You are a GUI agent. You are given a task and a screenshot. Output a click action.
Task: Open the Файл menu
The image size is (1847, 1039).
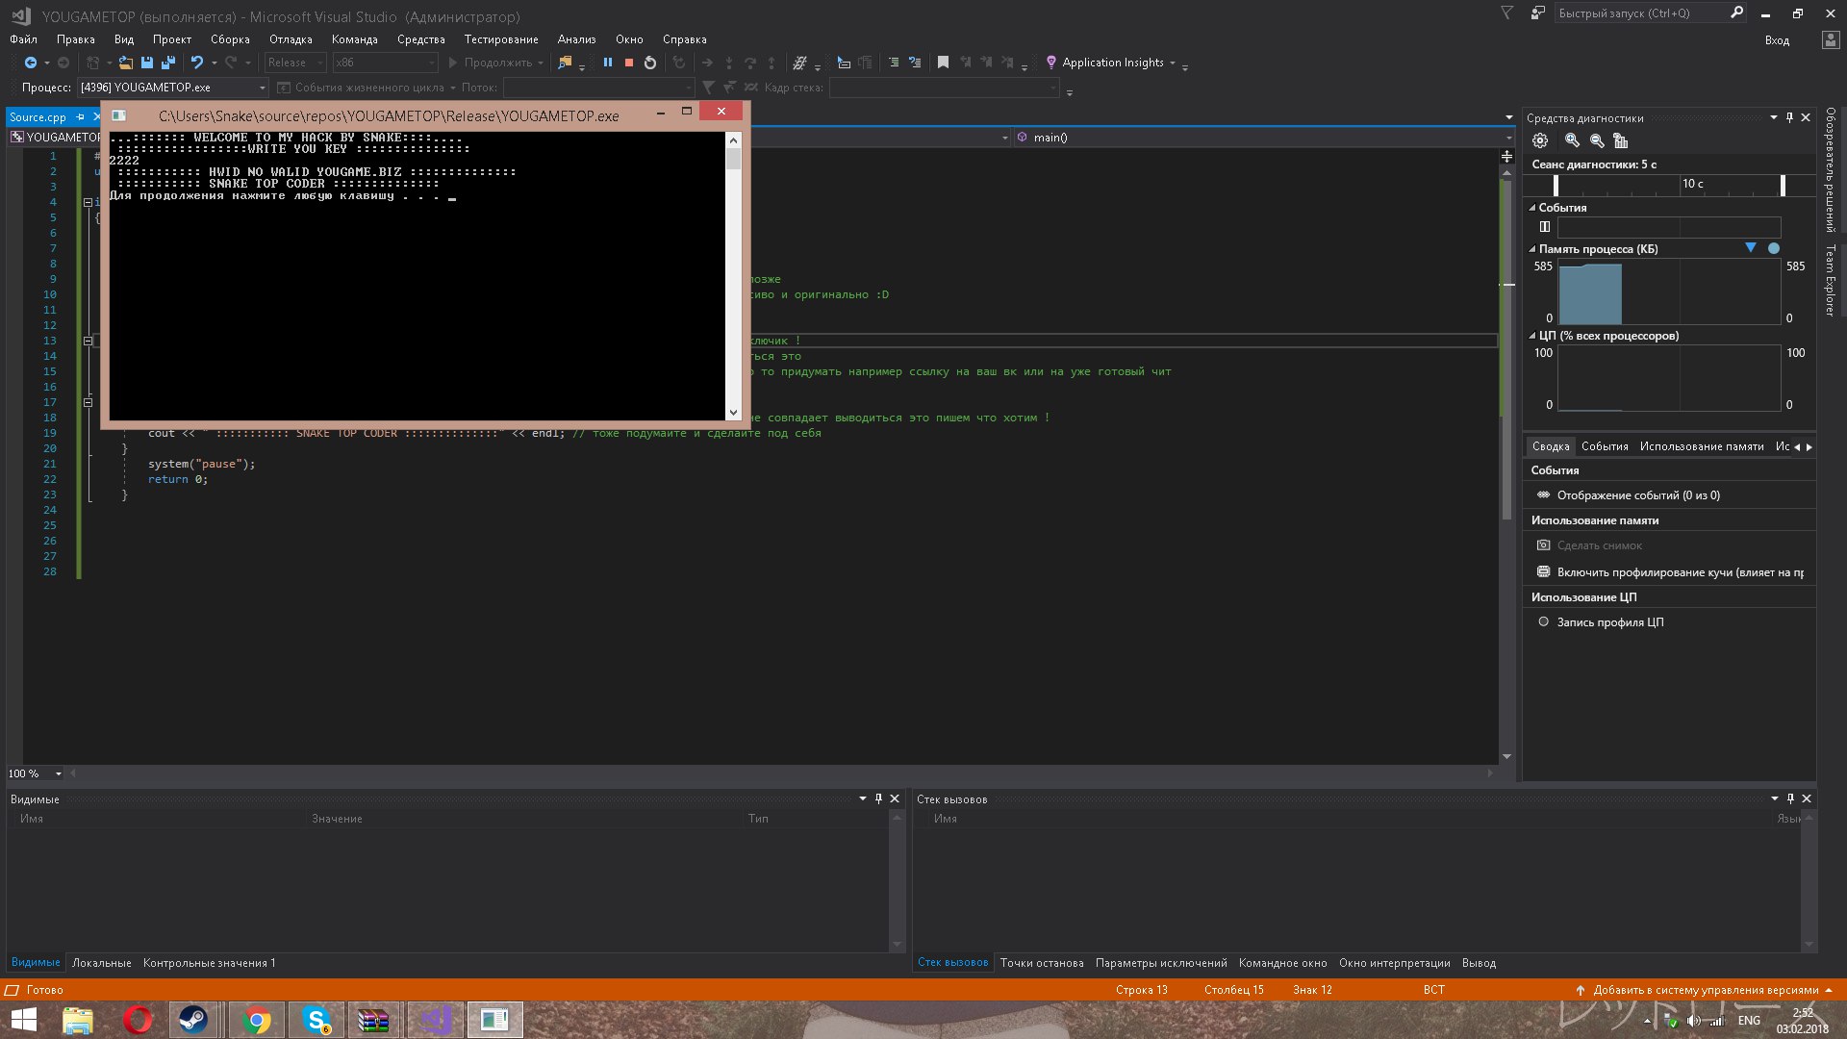(x=23, y=39)
